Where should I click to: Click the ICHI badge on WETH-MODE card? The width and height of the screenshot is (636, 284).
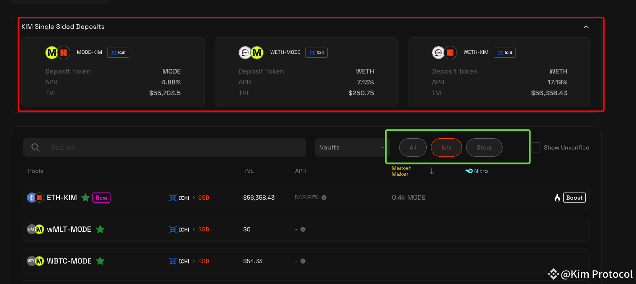coord(316,53)
